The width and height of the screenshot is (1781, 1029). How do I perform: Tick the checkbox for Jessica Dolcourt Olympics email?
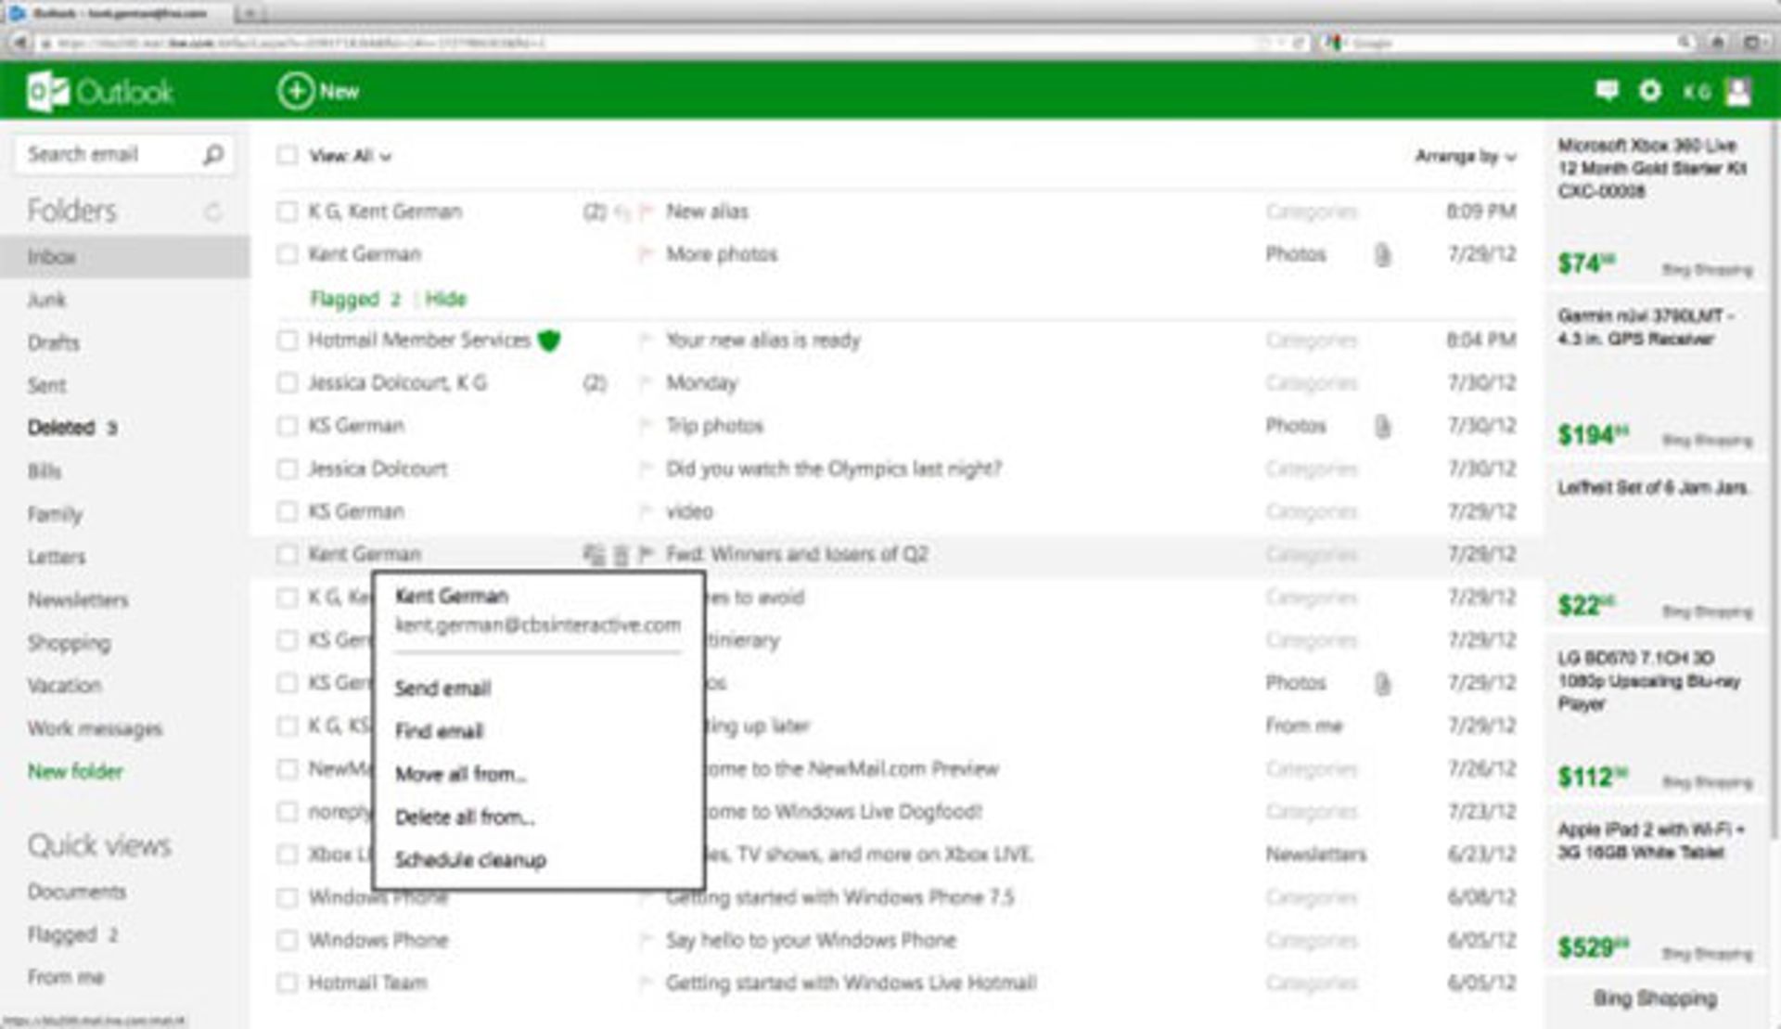click(x=288, y=469)
